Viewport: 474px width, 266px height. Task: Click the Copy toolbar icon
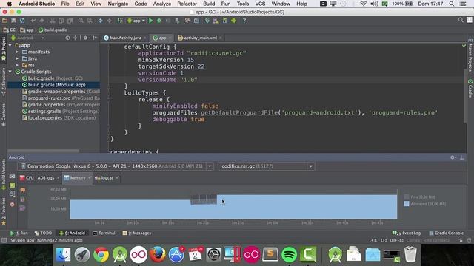[x=61, y=21]
